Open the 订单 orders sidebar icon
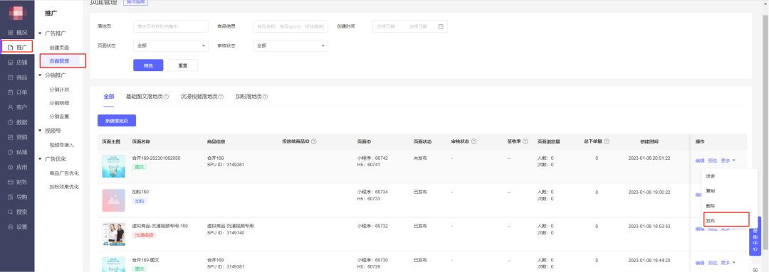Viewport: 769px width, 272px height. (x=11, y=92)
